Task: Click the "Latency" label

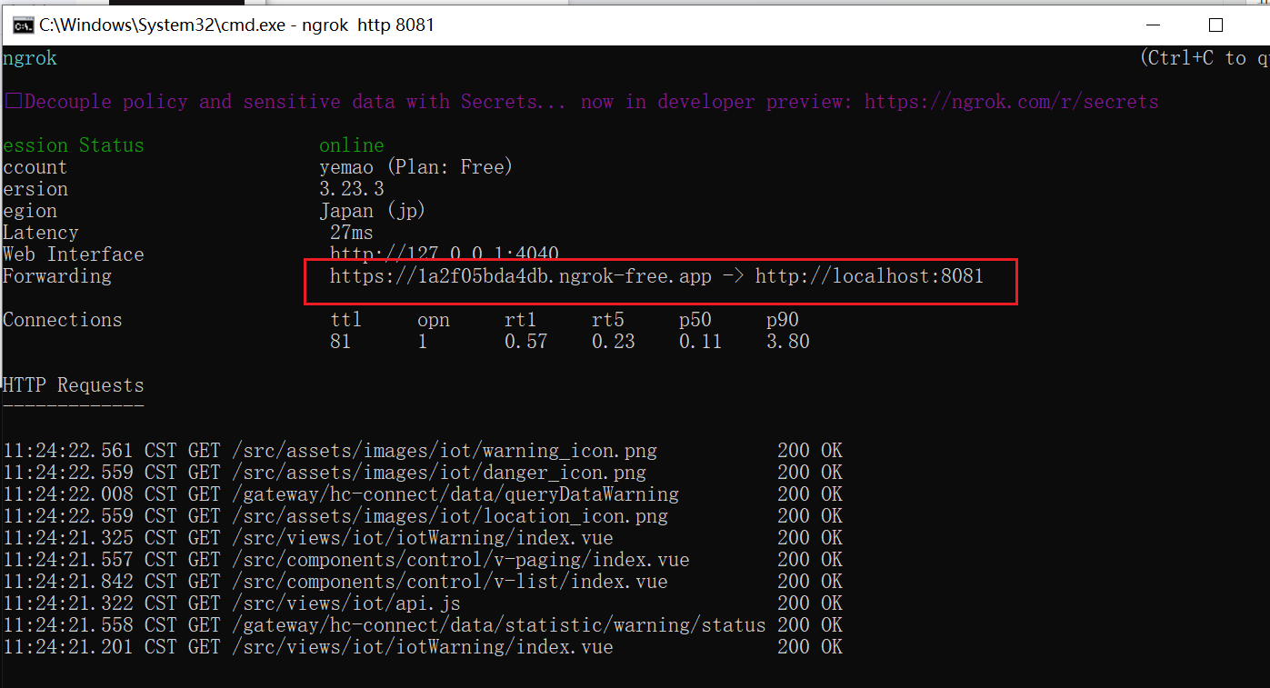Action: click(40, 233)
